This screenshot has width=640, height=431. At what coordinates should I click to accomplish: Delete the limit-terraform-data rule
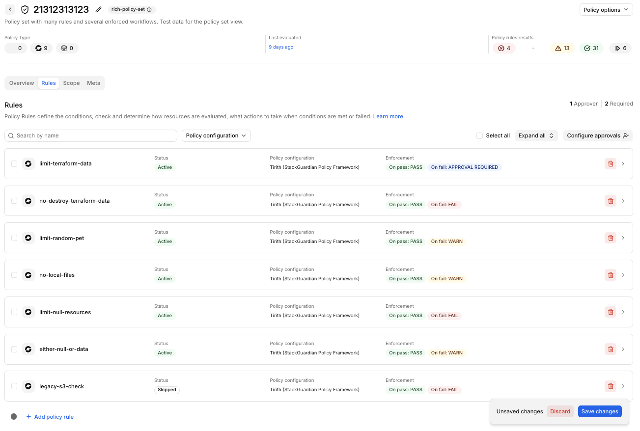pyautogui.click(x=611, y=163)
